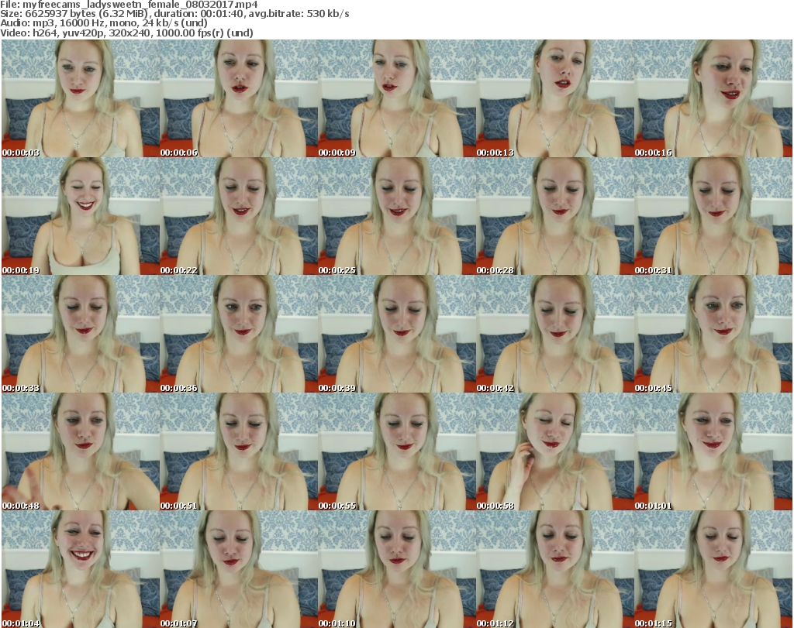Open the thumbnail marked 00:00:39
Viewport: 794px width, 628px height.
coord(396,335)
